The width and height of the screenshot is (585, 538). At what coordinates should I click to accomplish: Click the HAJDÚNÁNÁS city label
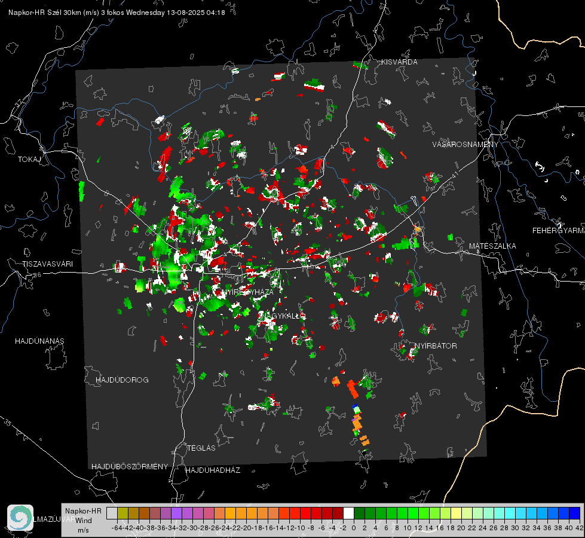[39, 341]
